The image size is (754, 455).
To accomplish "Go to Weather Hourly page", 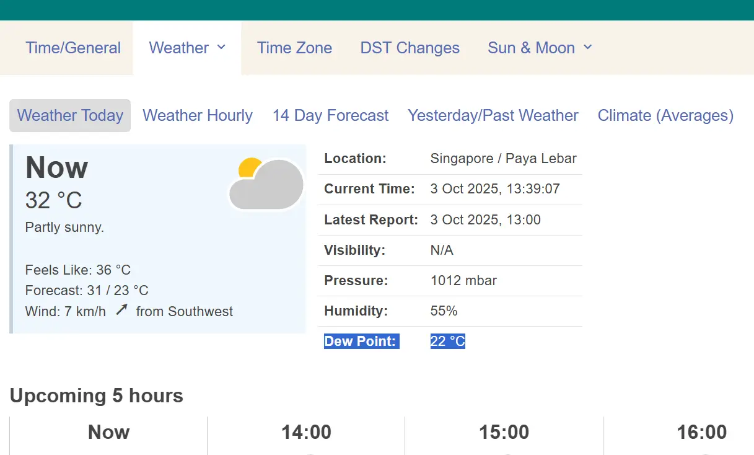I will (198, 115).
